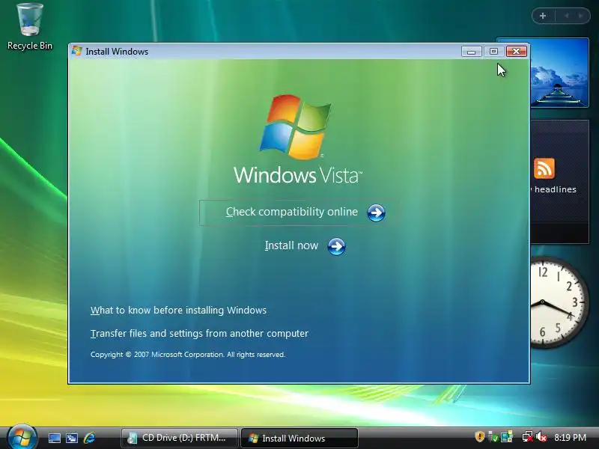
Task: Click Show Desktop quick launch icon
Action: point(54,438)
